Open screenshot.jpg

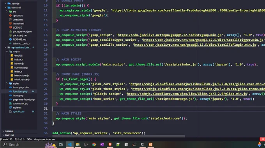click(20, 104)
